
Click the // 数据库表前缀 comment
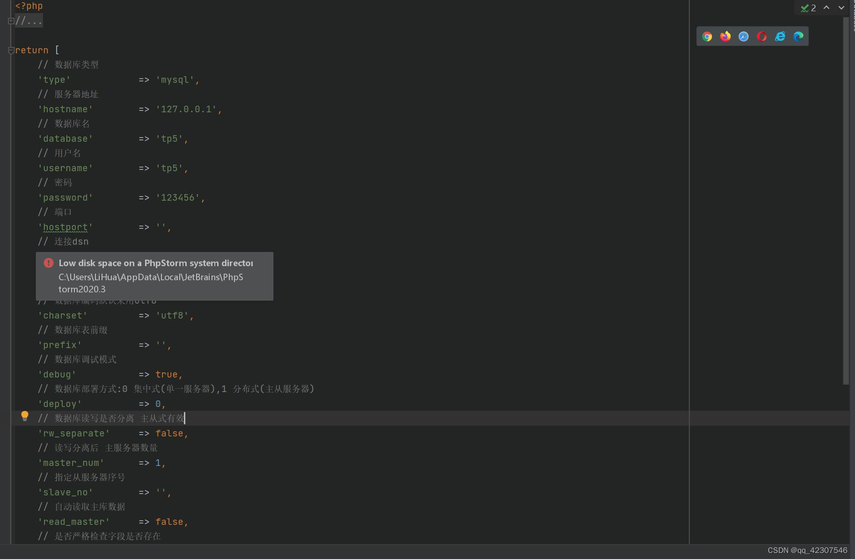[x=73, y=330]
